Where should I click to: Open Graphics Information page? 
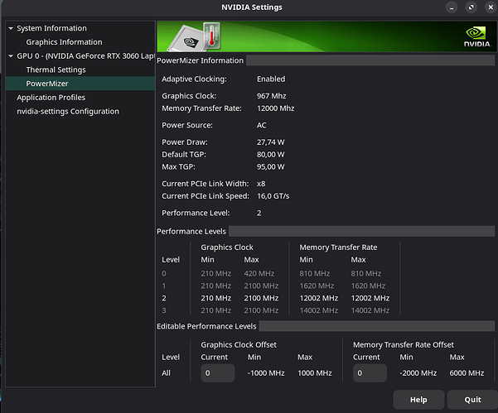pos(64,42)
